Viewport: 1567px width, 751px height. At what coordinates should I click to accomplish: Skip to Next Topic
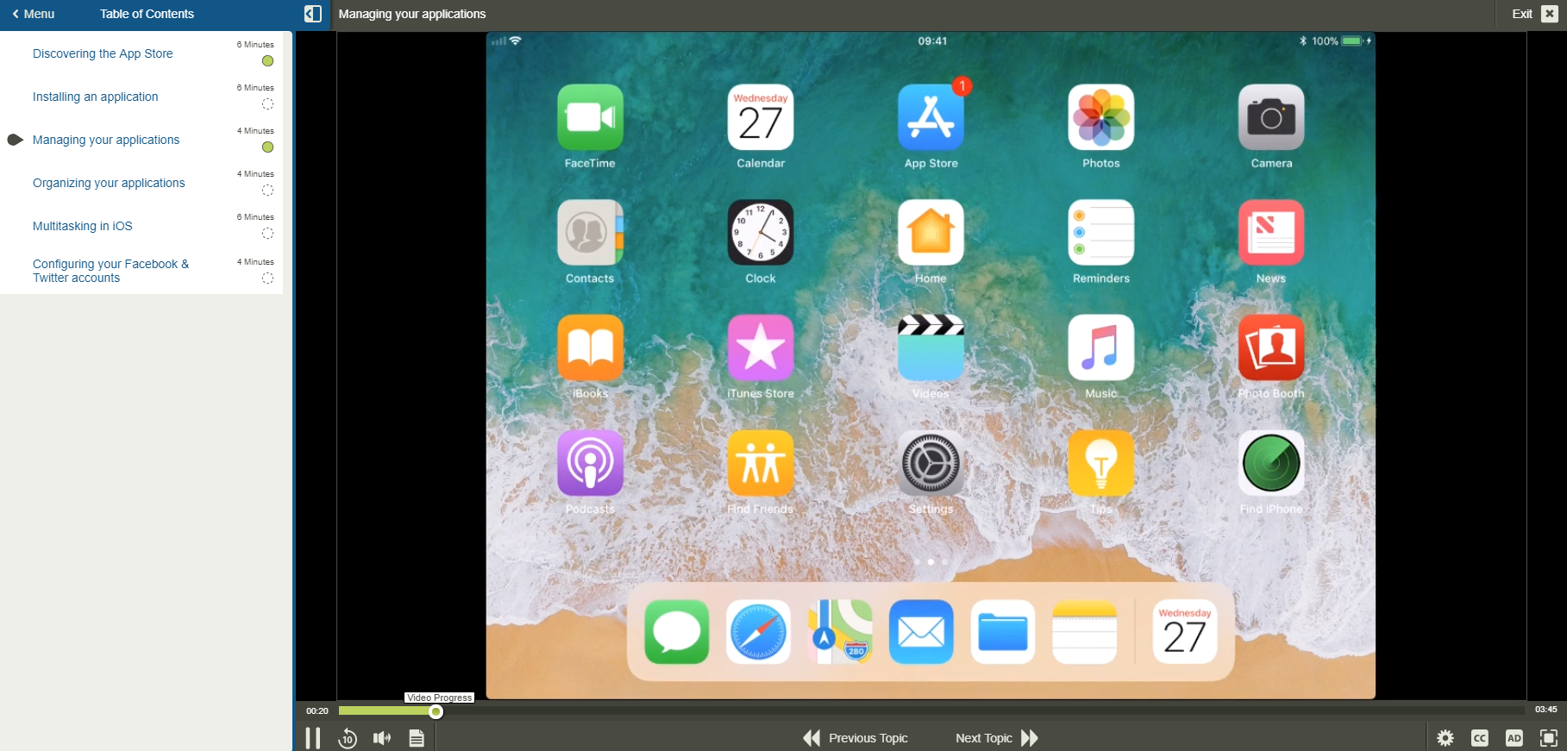(996, 738)
